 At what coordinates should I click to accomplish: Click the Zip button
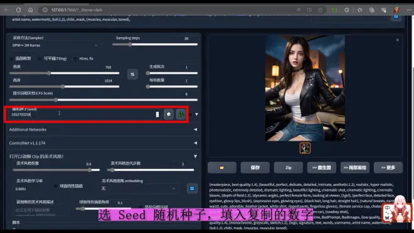click(x=289, y=168)
